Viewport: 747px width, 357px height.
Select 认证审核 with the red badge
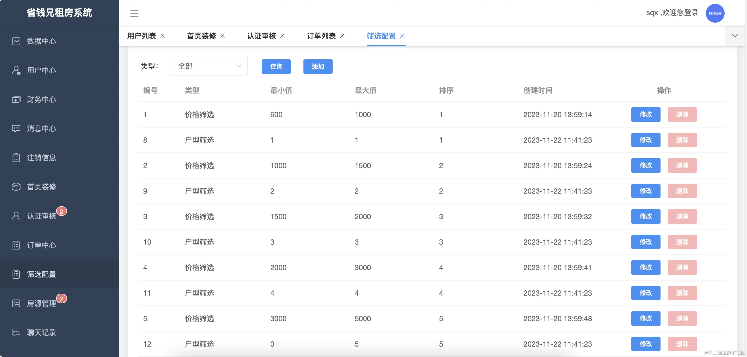coord(41,216)
